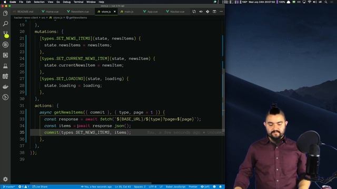Click the getNewsItems function name on line 32
The image size is (337, 189).
[x=68, y=112]
